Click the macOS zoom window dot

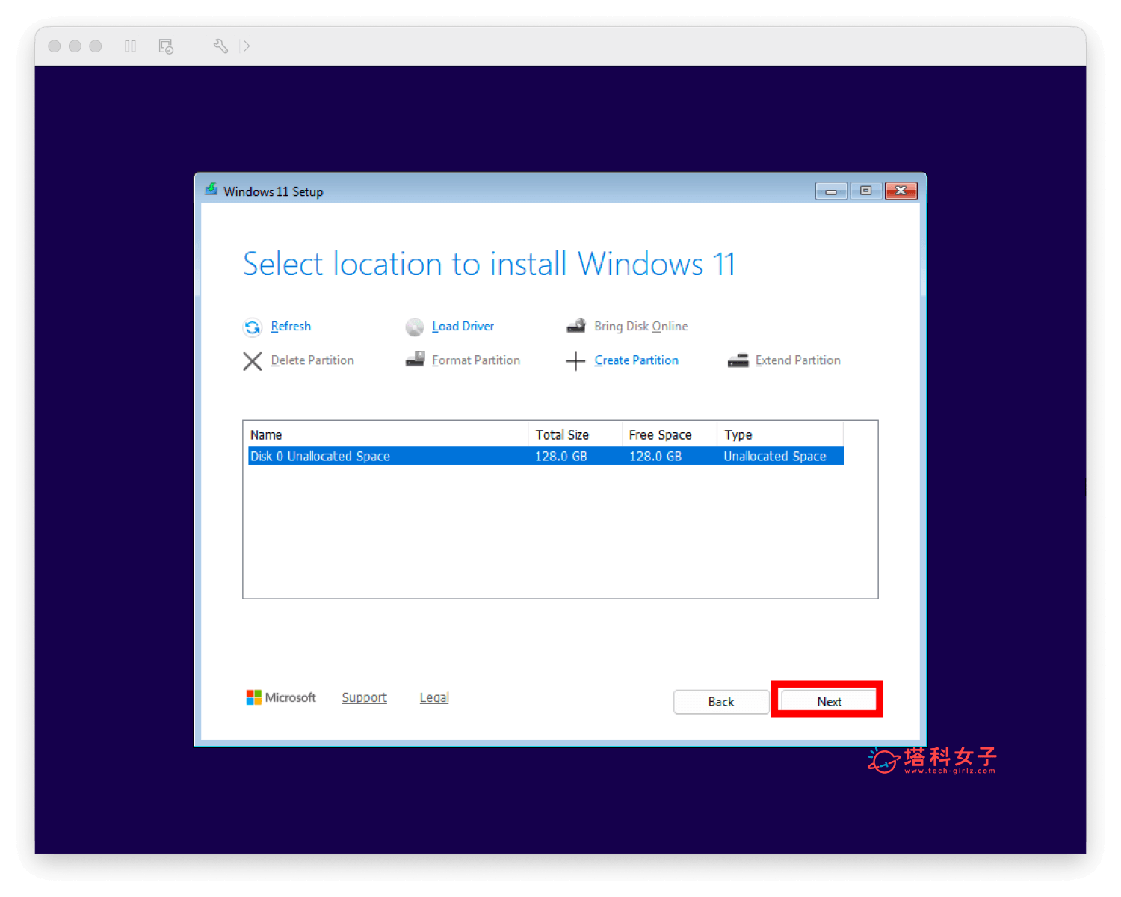point(95,46)
